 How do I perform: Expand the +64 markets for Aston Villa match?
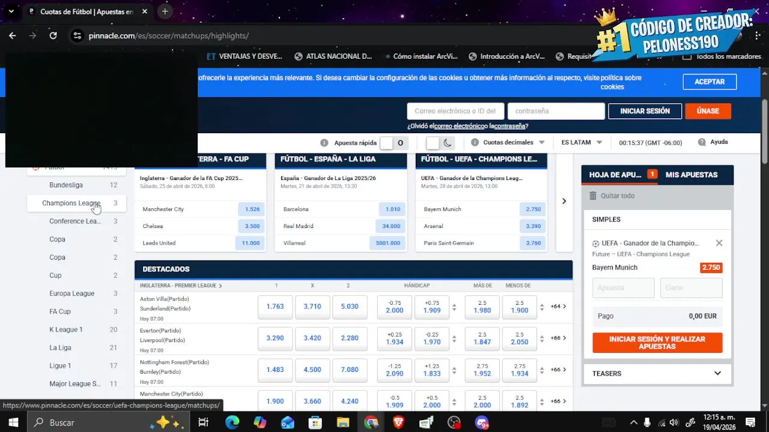click(x=558, y=306)
